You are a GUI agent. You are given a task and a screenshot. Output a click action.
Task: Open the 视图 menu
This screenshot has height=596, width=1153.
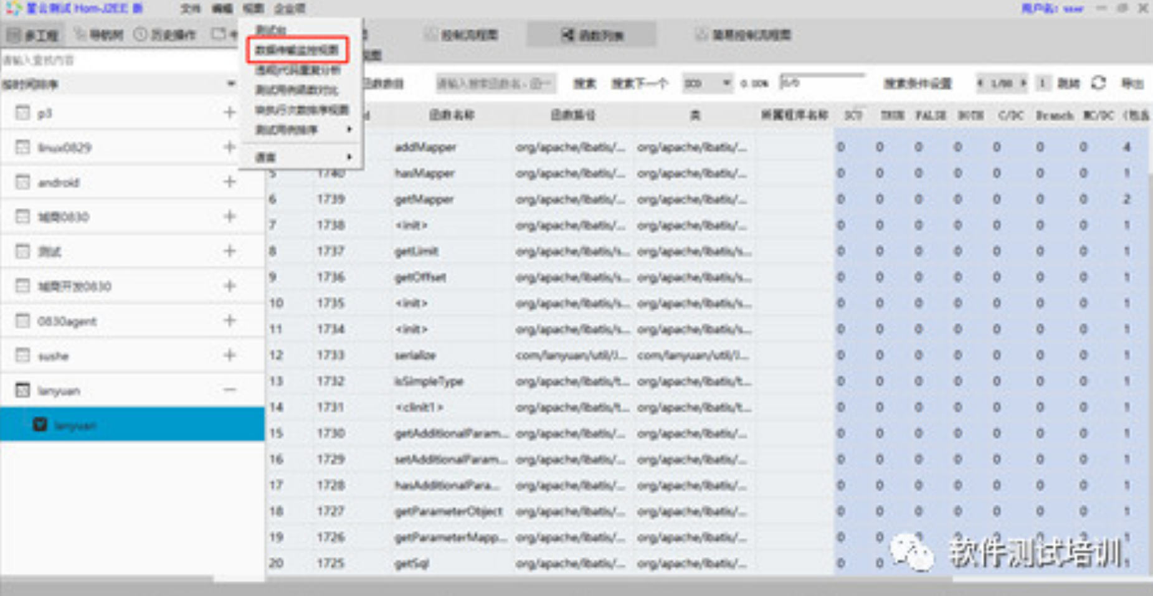pos(254,9)
